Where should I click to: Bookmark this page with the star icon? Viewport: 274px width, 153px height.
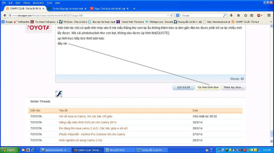click(246, 15)
